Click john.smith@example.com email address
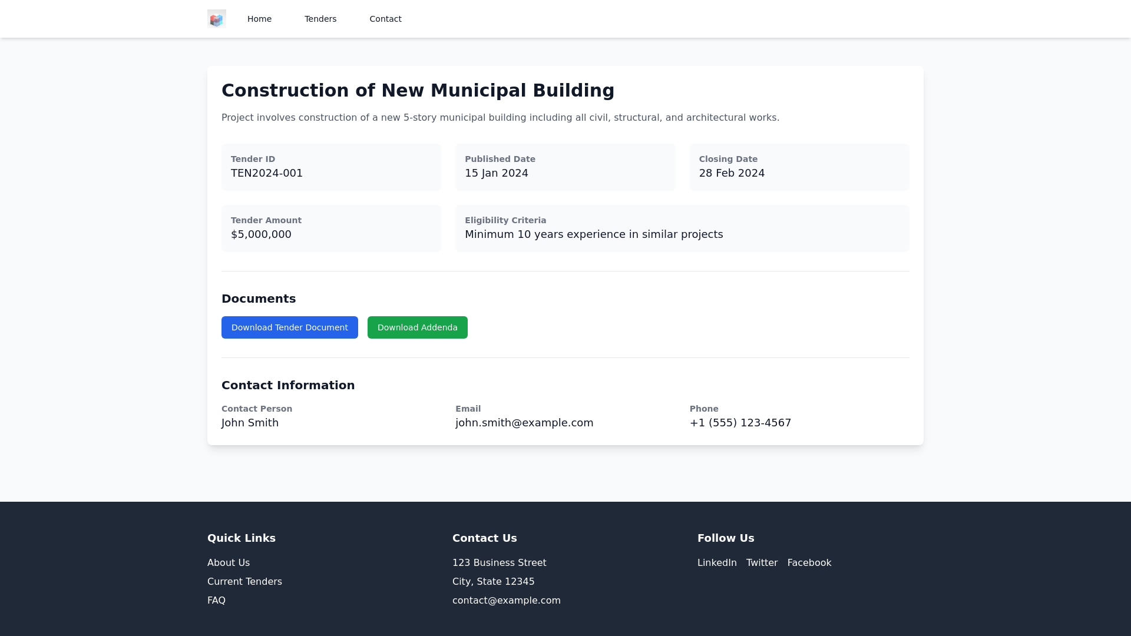The width and height of the screenshot is (1131, 636). pyautogui.click(x=524, y=423)
